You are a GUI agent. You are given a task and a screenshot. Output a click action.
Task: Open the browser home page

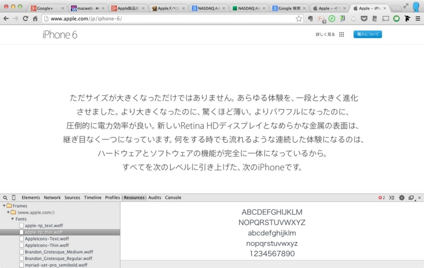tap(35, 19)
